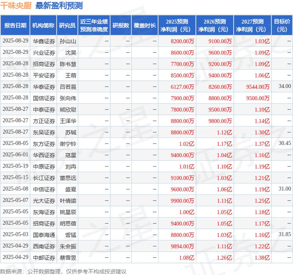This screenshot has height=275, width=293.
Task: Click the 1.38亿 forecast value
Action: (x=262, y=258)
